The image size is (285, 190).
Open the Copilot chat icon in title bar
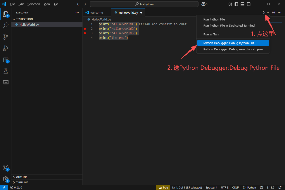[x=203, y=4]
